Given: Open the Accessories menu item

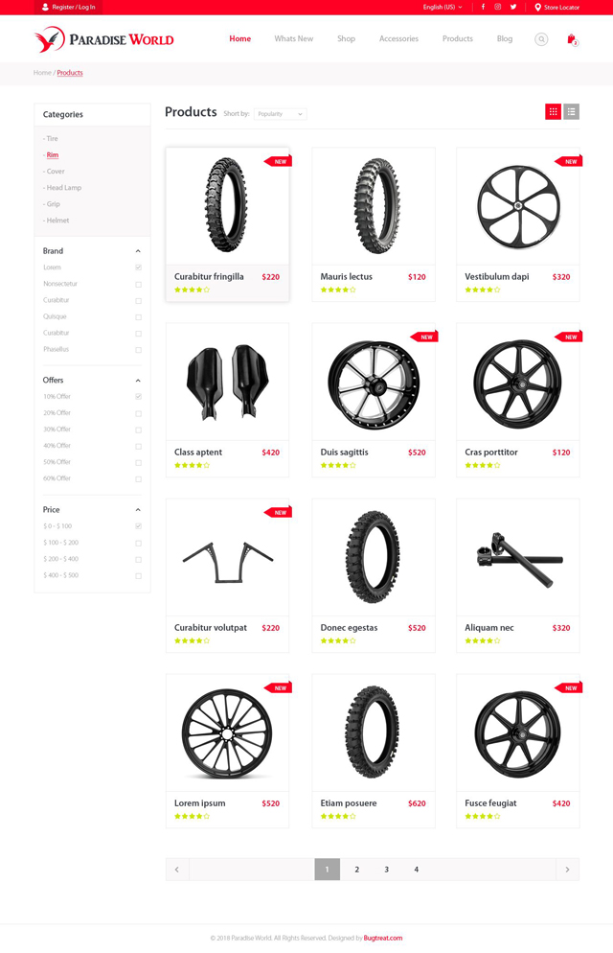Looking at the screenshot, I should pyautogui.click(x=398, y=39).
